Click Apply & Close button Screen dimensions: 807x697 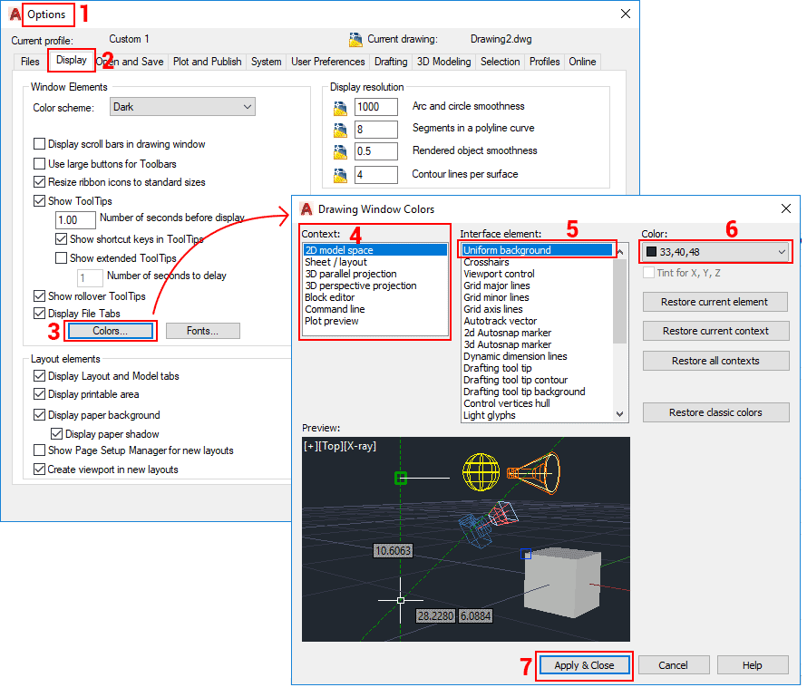click(x=584, y=665)
